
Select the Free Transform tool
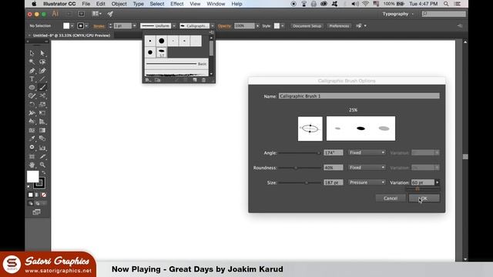pyautogui.click(x=42, y=113)
